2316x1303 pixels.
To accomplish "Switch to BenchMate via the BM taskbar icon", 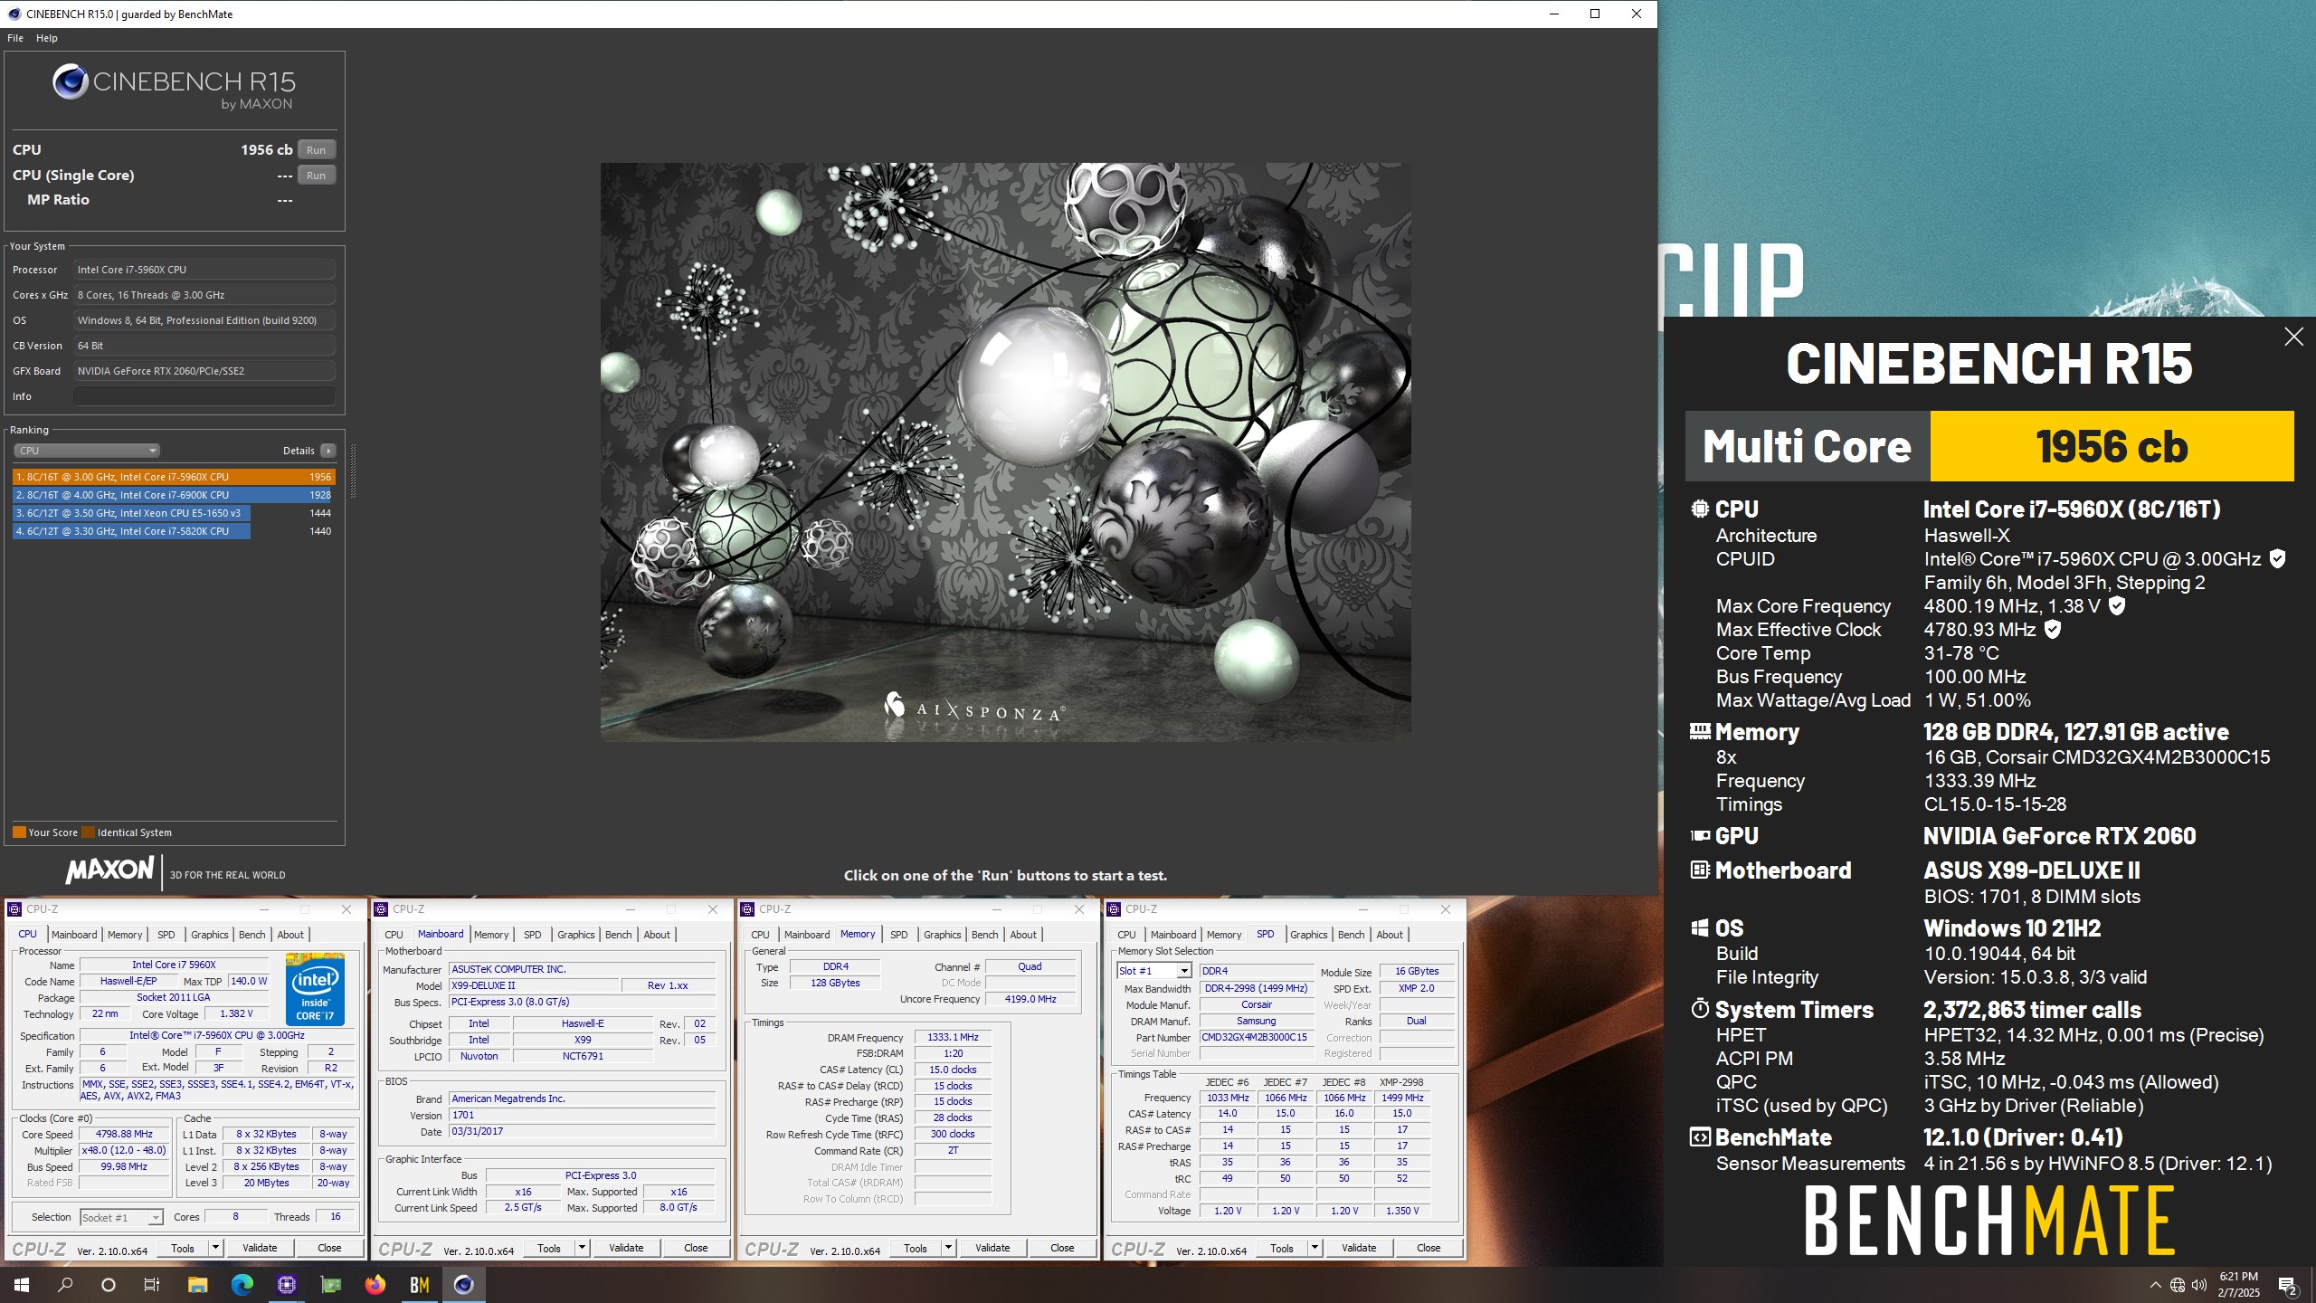I will pyautogui.click(x=419, y=1285).
